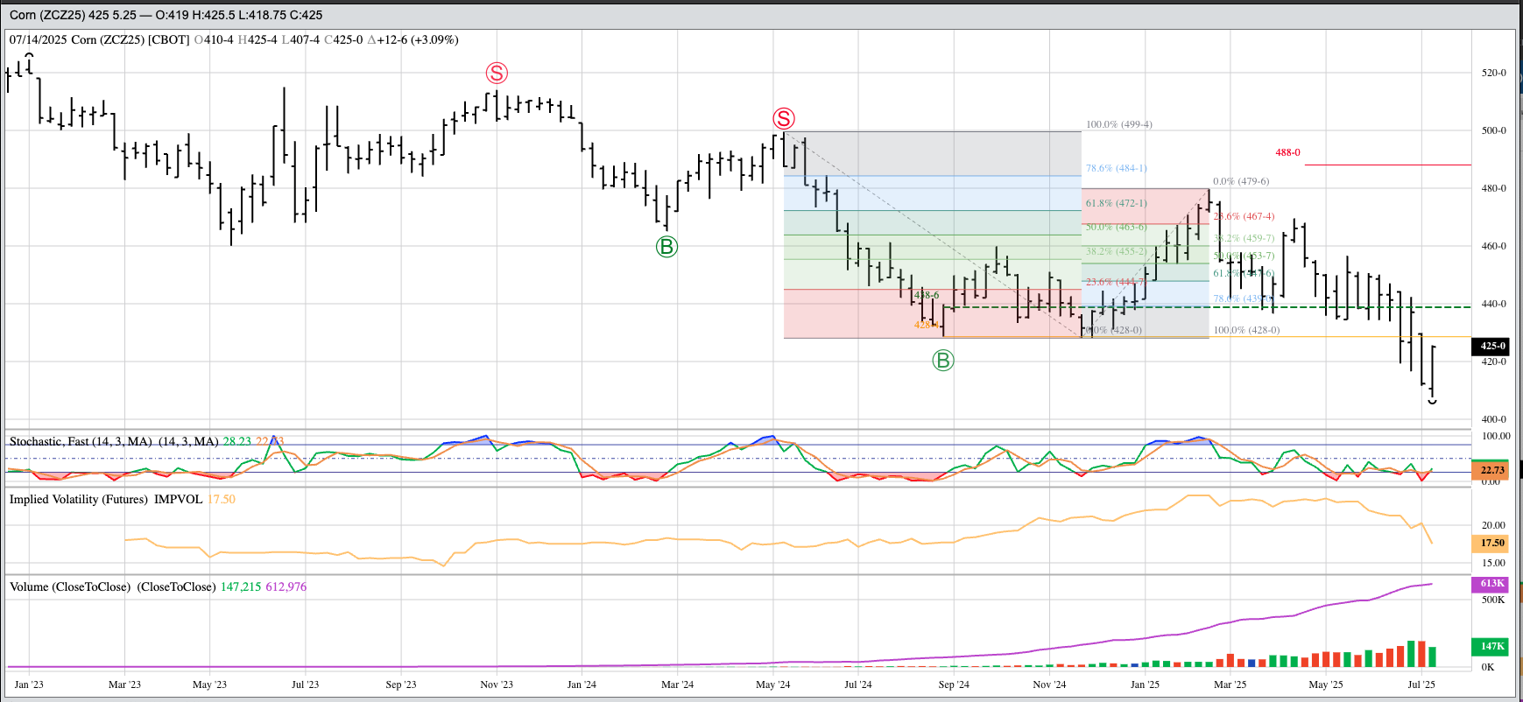Select the green B marker near Sep '24
The image size is (1523, 702).
click(x=942, y=361)
